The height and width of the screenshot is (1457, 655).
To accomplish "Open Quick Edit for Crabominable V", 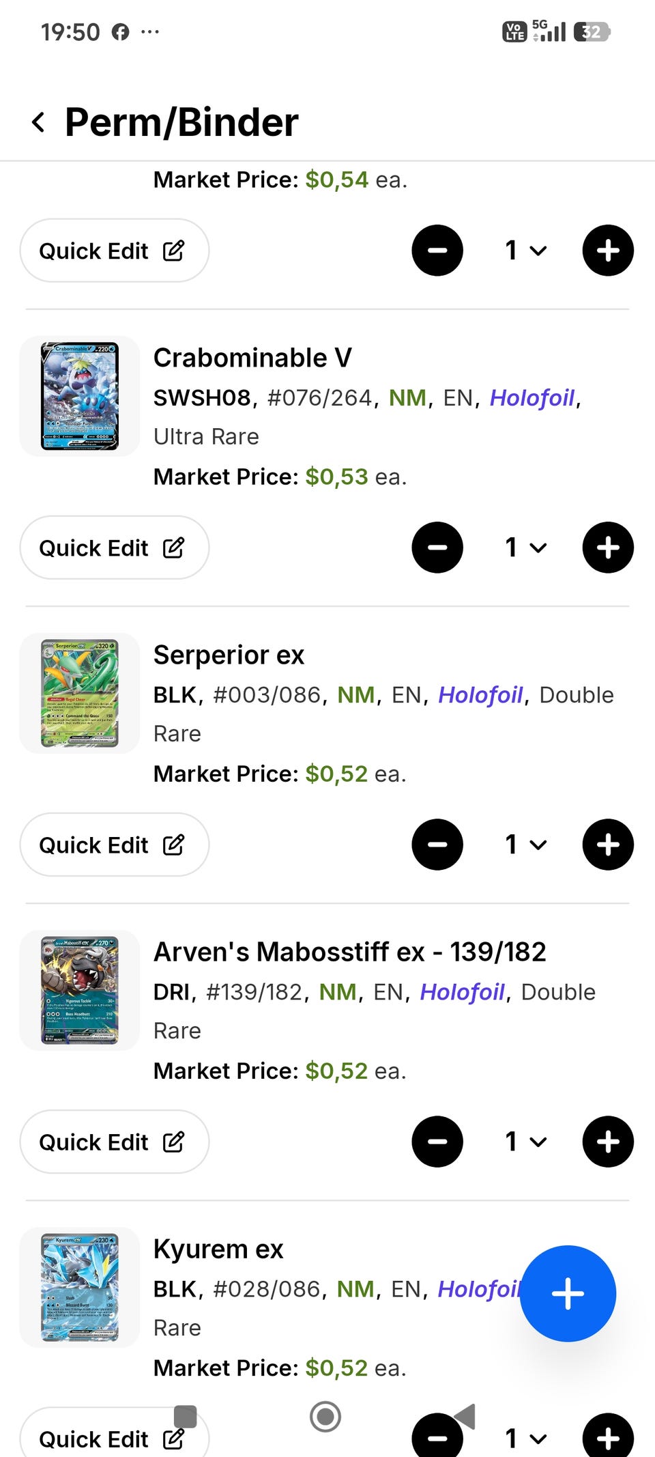I will [114, 548].
